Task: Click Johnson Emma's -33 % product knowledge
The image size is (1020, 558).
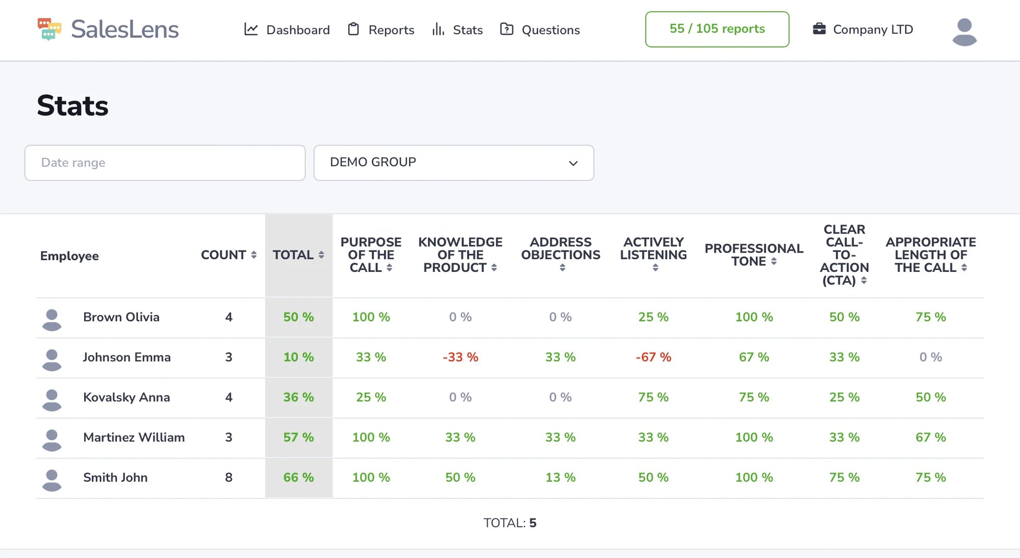Action: (x=460, y=357)
